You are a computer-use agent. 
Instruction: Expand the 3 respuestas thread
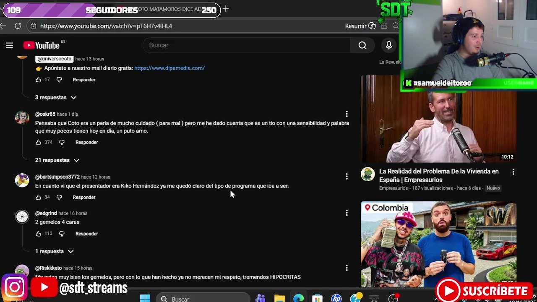pyautogui.click(x=56, y=97)
